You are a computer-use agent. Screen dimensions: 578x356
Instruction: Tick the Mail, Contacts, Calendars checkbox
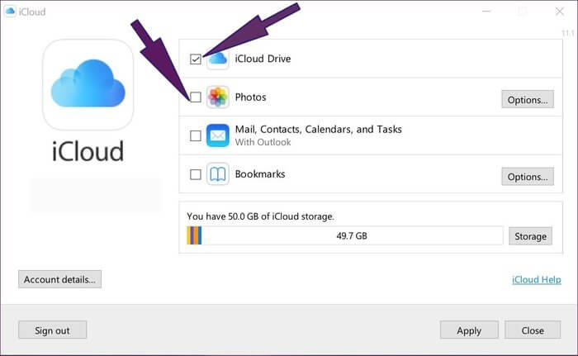pyautogui.click(x=196, y=135)
